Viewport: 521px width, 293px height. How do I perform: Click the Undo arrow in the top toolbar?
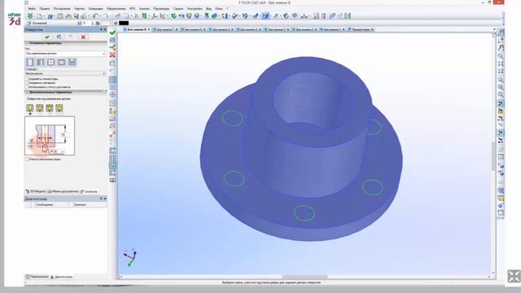click(x=95, y=16)
